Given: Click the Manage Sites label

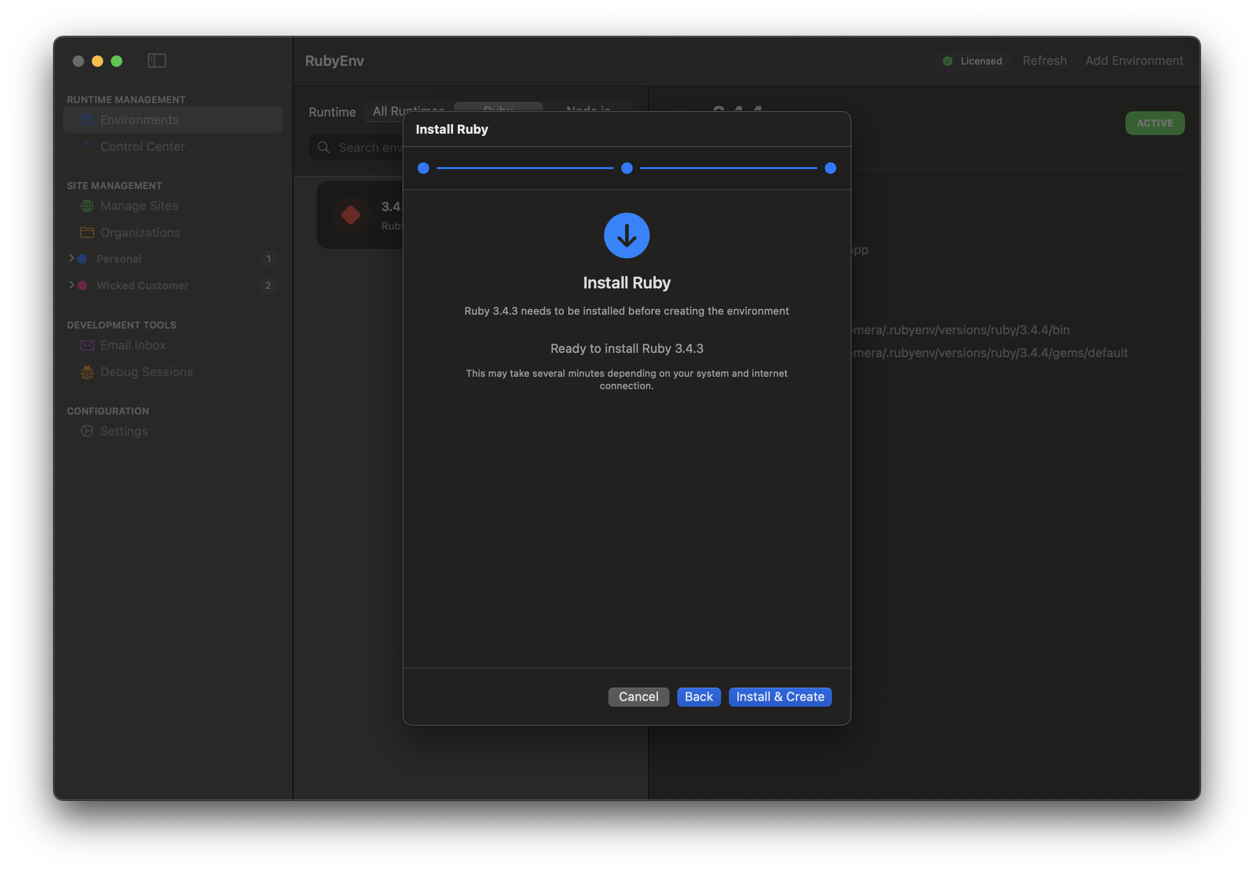Looking at the screenshot, I should (139, 206).
